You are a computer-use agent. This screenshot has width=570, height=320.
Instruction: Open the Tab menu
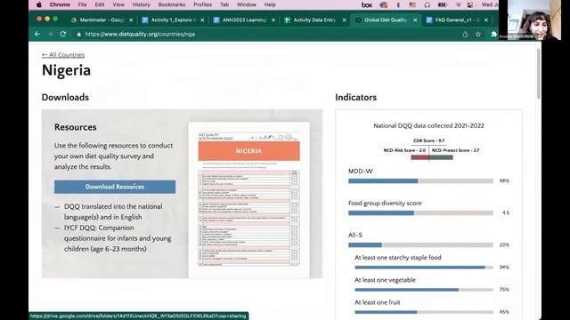coord(224,4)
